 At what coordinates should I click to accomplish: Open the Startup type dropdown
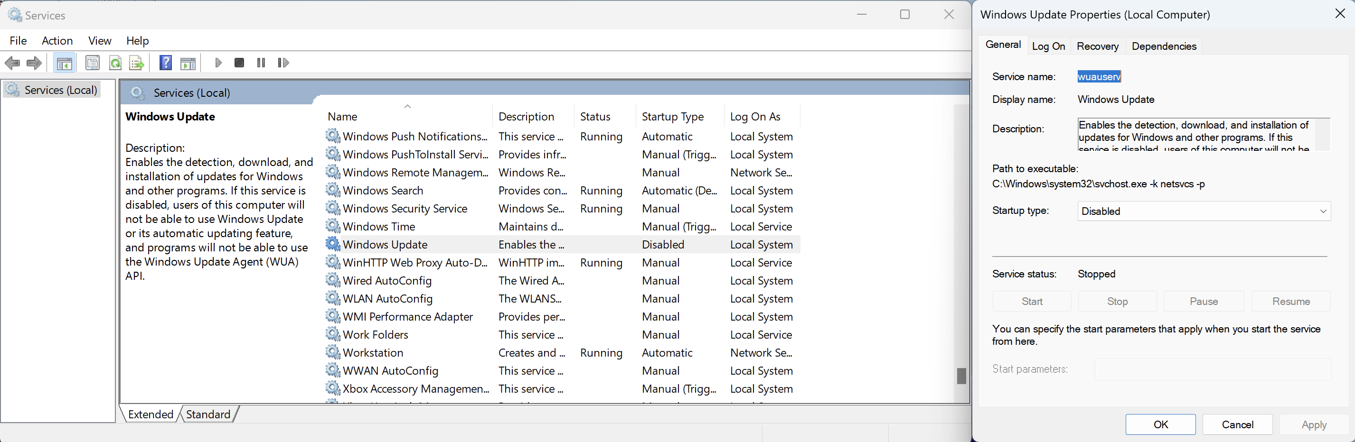[x=1204, y=211]
